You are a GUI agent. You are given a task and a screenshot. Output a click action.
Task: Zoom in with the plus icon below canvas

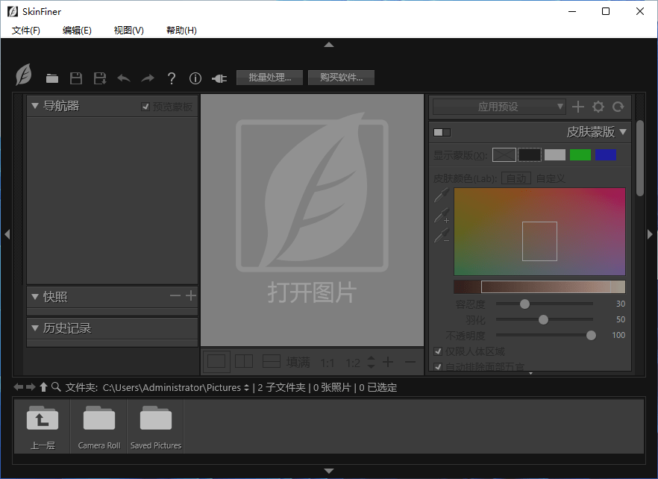(x=388, y=361)
